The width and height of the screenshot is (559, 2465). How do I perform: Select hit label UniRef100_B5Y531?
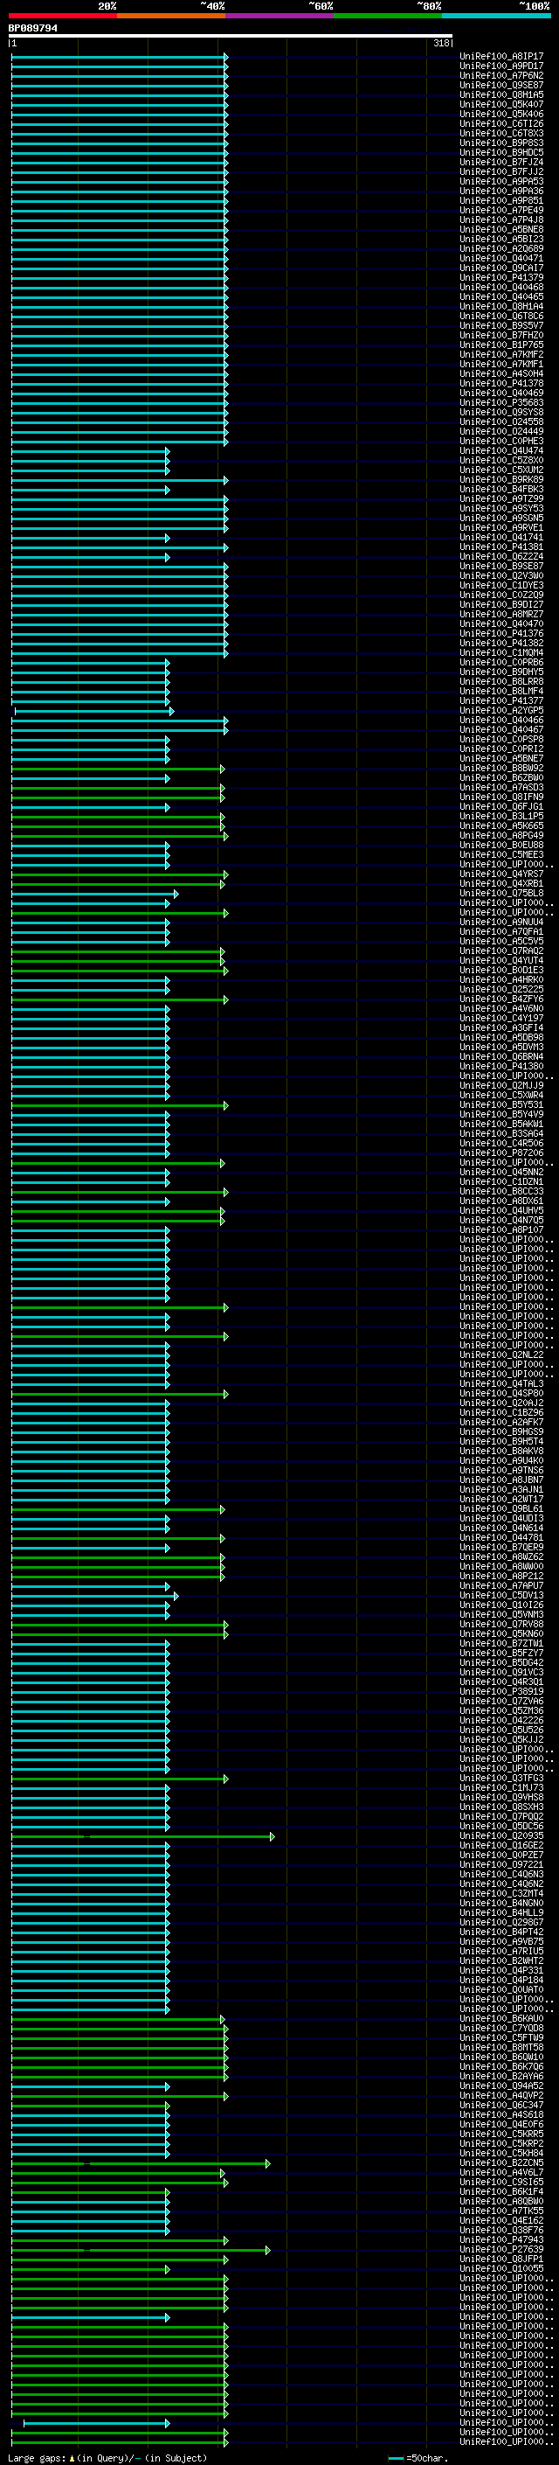click(x=501, y=1105)
